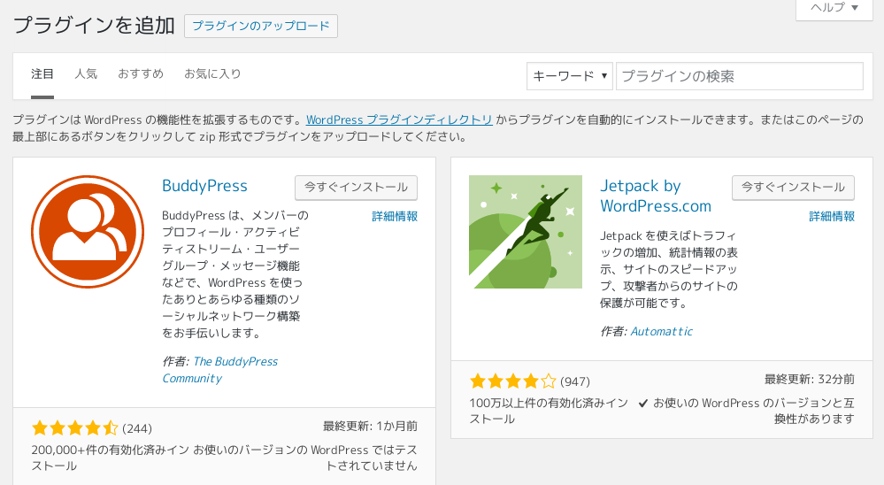Open the Jetpack by WordPress.com title link
Image resolution: width=884 pixels, height=485 pixels.
656,196
